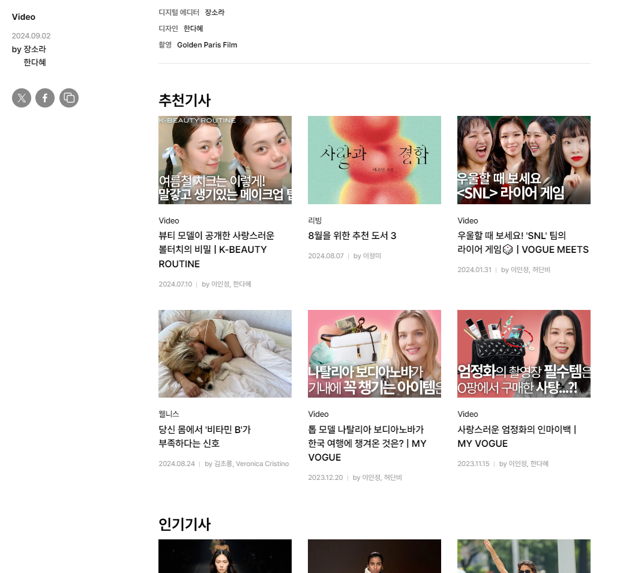This screenshot has width=644, height=573.
Task: Share article on X (Twitter) icon
Action: click(x=22, y=98)
